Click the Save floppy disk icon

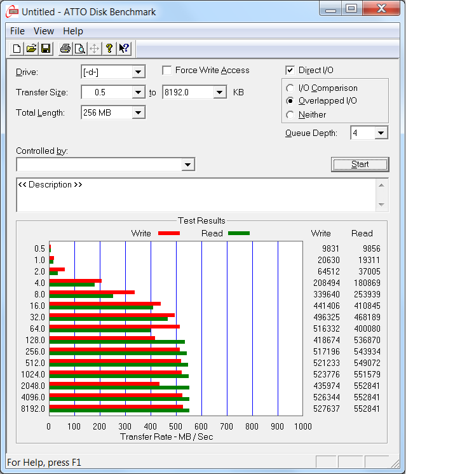point(46,49)
